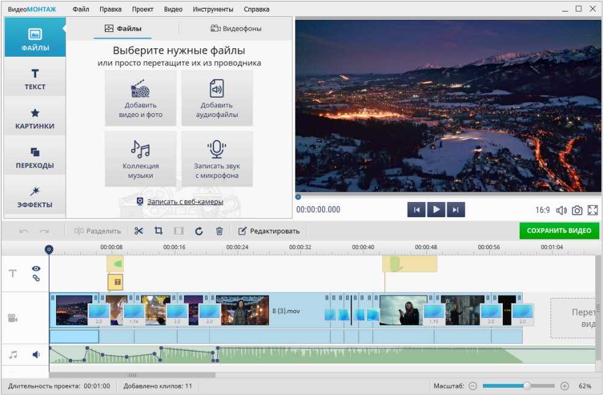Click Записать звук с микрофона
Image resolution: width=603 pixels, height=395 pixels.
[217, 159]
